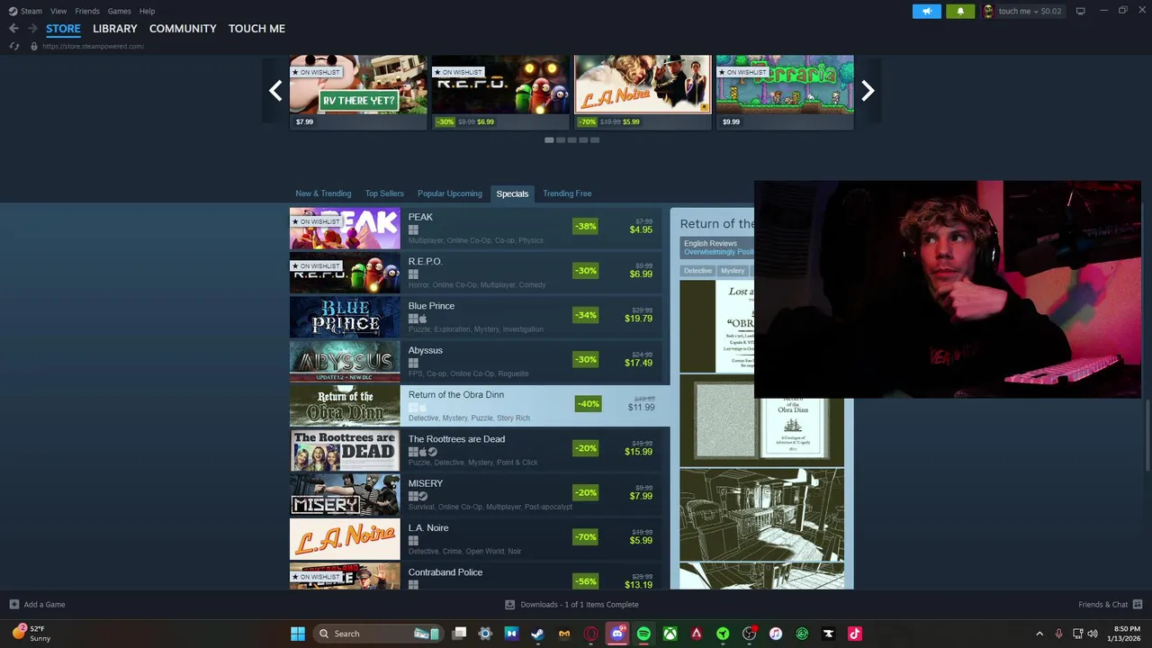Open the Friends menu
The image size is (1152, 648).
click(87, 11)
